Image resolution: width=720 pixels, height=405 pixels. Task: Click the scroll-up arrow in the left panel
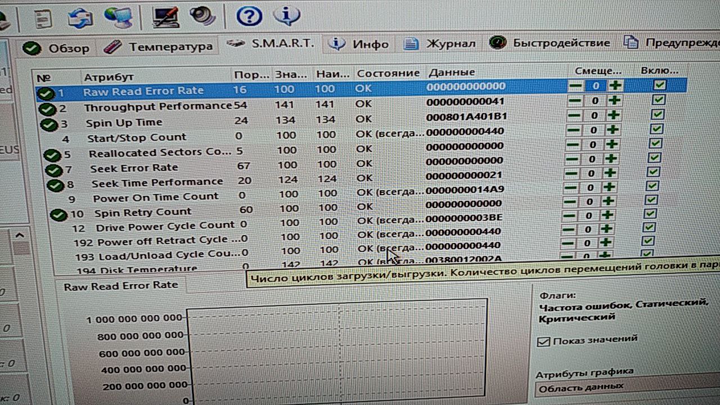[x=19, y=235]
